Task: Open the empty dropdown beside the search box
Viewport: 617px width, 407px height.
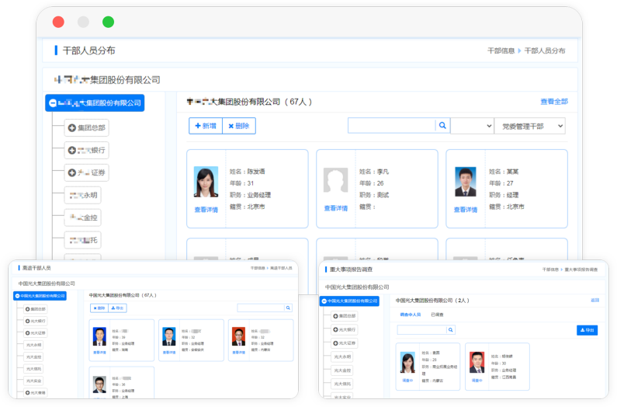Action: click(472, 126)
